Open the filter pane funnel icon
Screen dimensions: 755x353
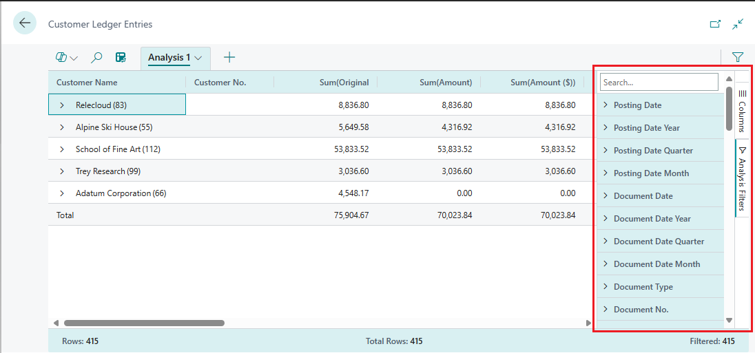coord(738,58)
